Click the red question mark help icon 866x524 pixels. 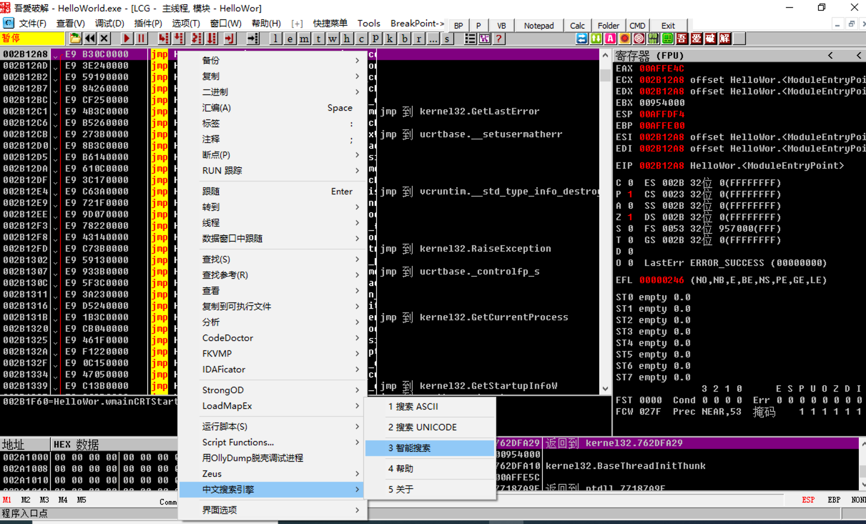pyautogui.click(x=499, y=39)
